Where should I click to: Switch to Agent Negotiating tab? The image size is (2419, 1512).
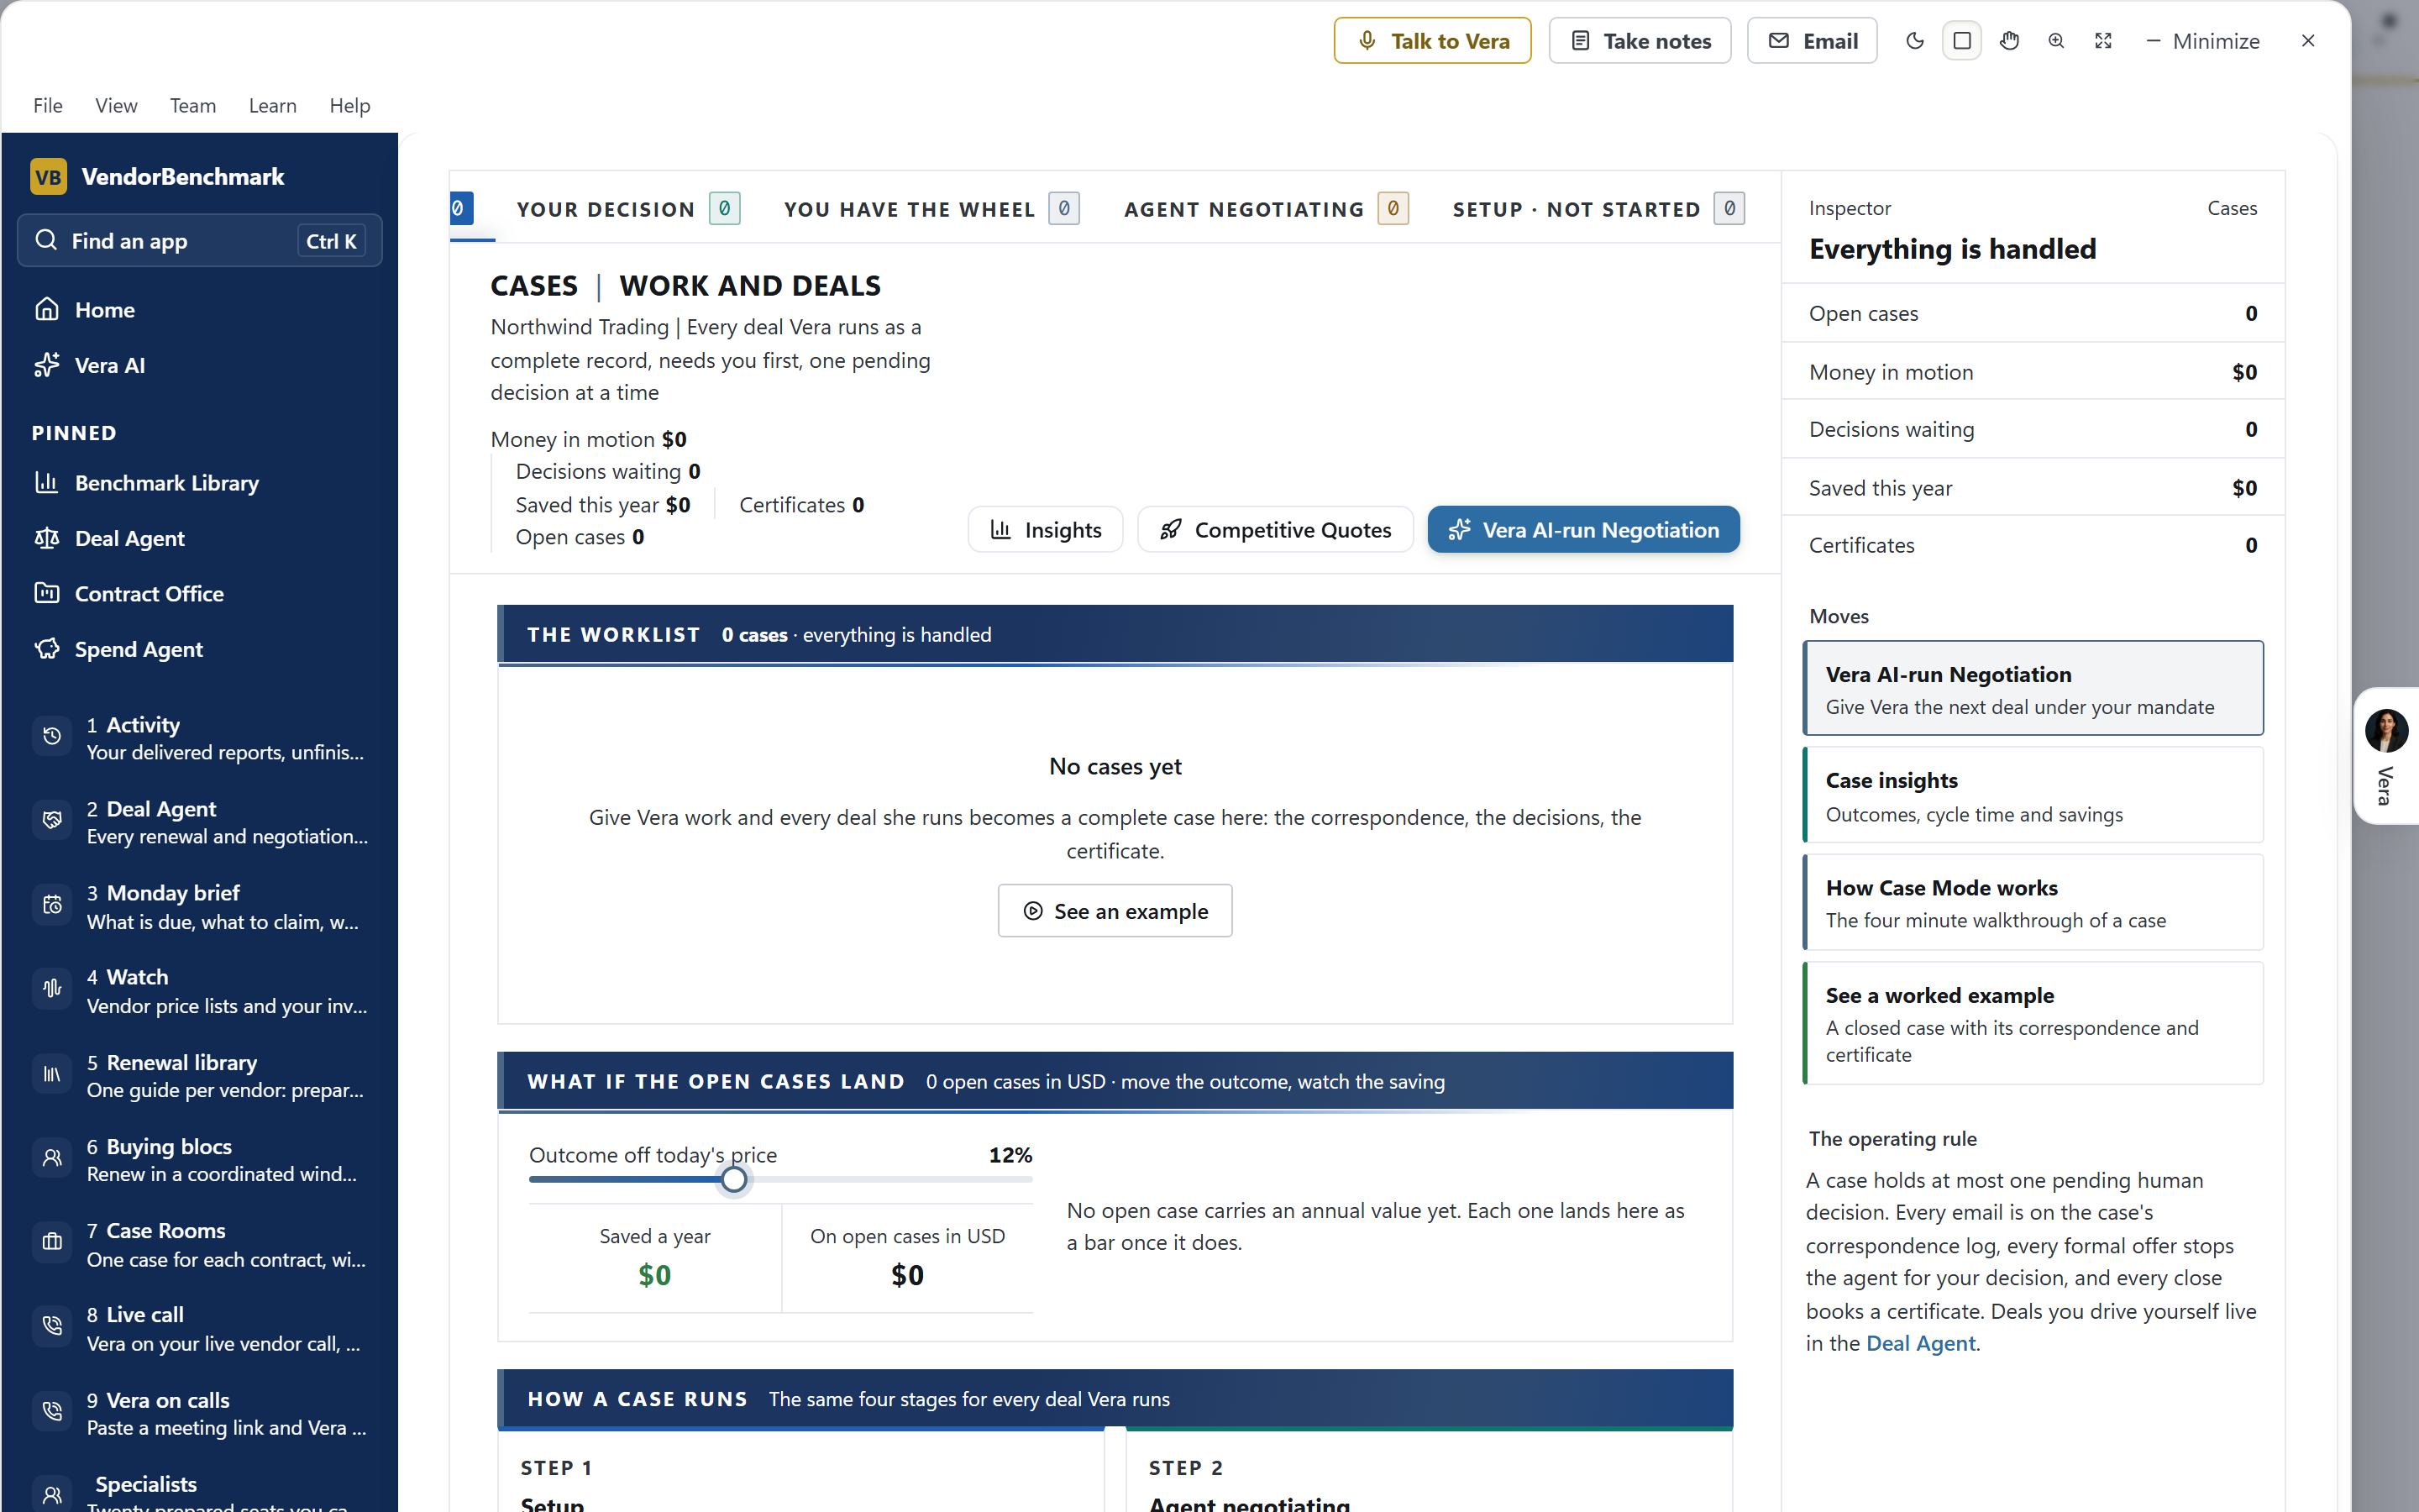point(1266,209)
